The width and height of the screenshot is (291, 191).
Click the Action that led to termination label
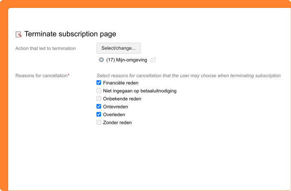tap(46, 49)
